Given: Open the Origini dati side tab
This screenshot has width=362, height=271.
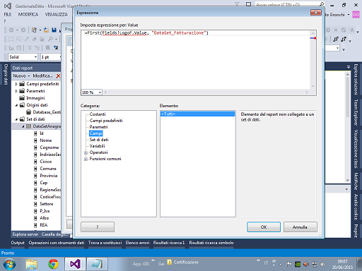Looking at the screenshot, I should tap(6, 74).
